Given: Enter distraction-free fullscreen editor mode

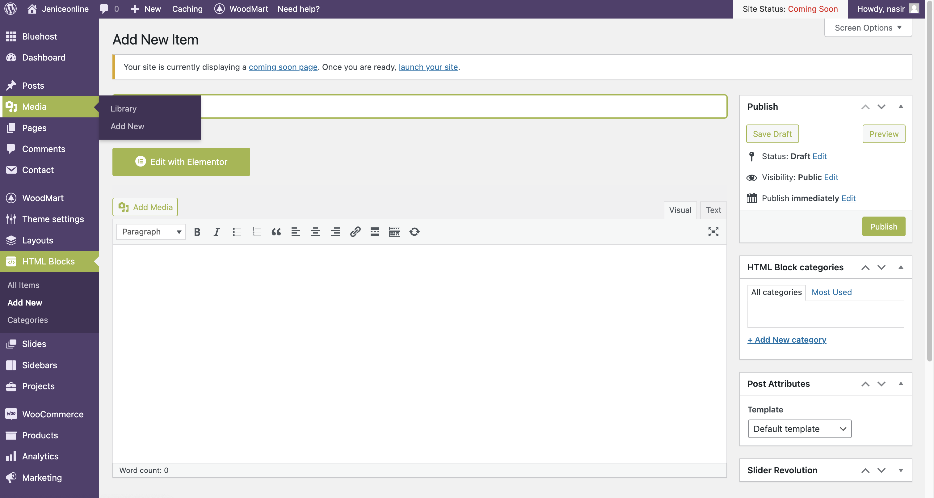Looking at the screenshot, I should click(713, 232).
